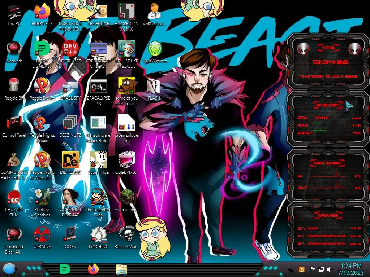370x277 pixels.
Task: Click the DRIVES header on the gadget
Action: point(327,215)
